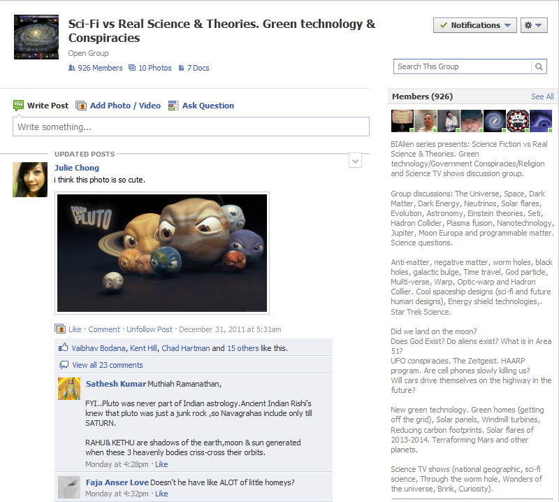Open Julie Chong's profile picture
Screen dimensions: 559x502
[x=30, y=180]
